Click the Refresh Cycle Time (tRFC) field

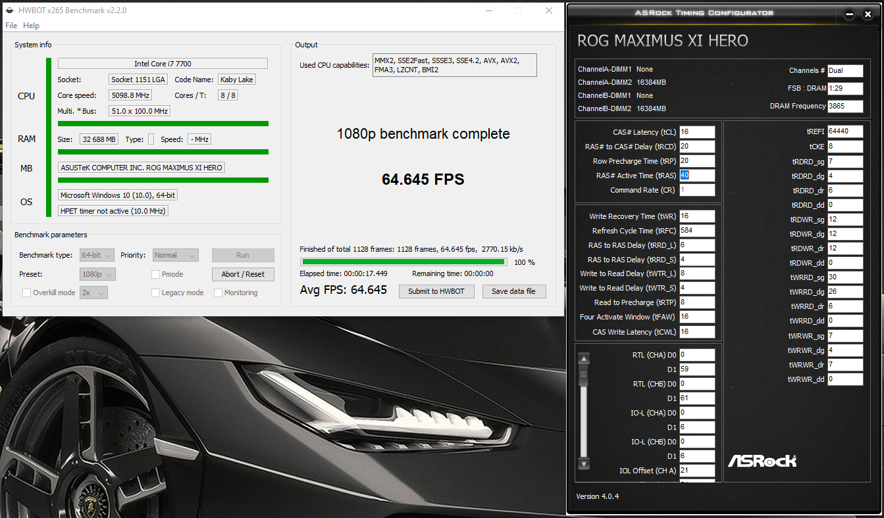tap(697, 231)
